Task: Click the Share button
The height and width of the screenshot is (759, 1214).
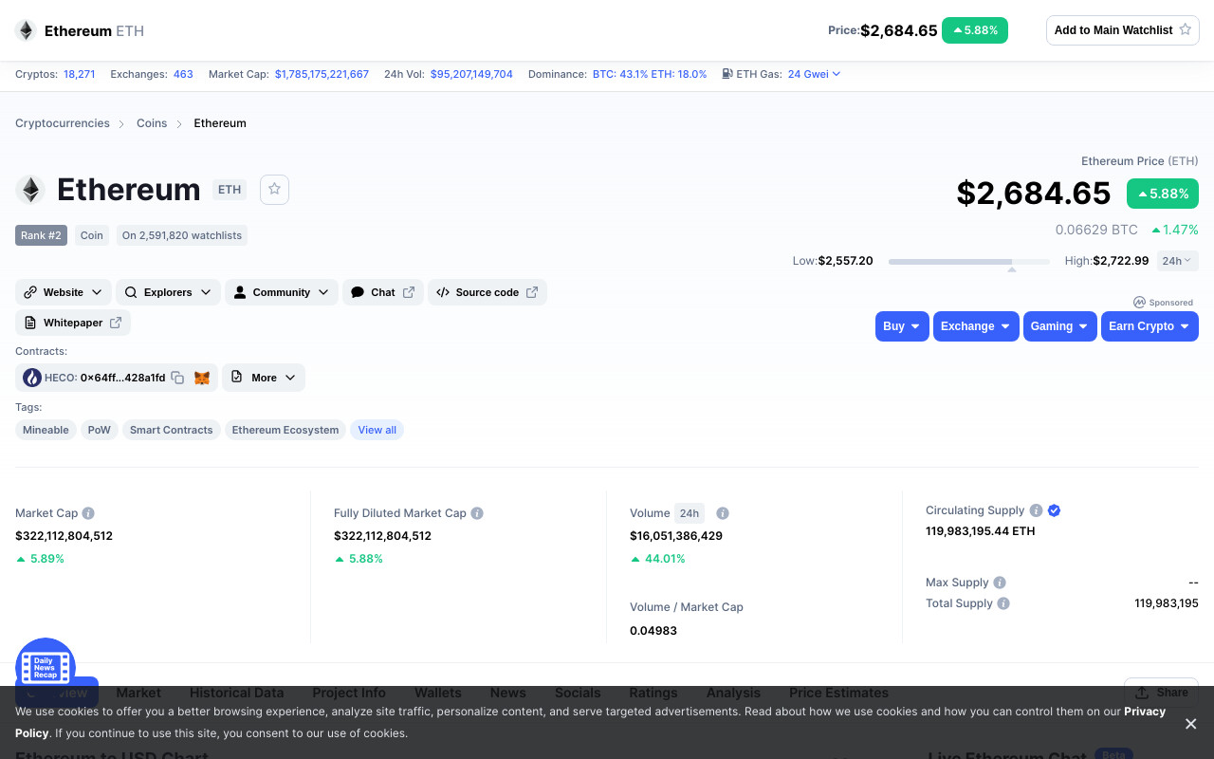Action: [x=1161, y=693]
